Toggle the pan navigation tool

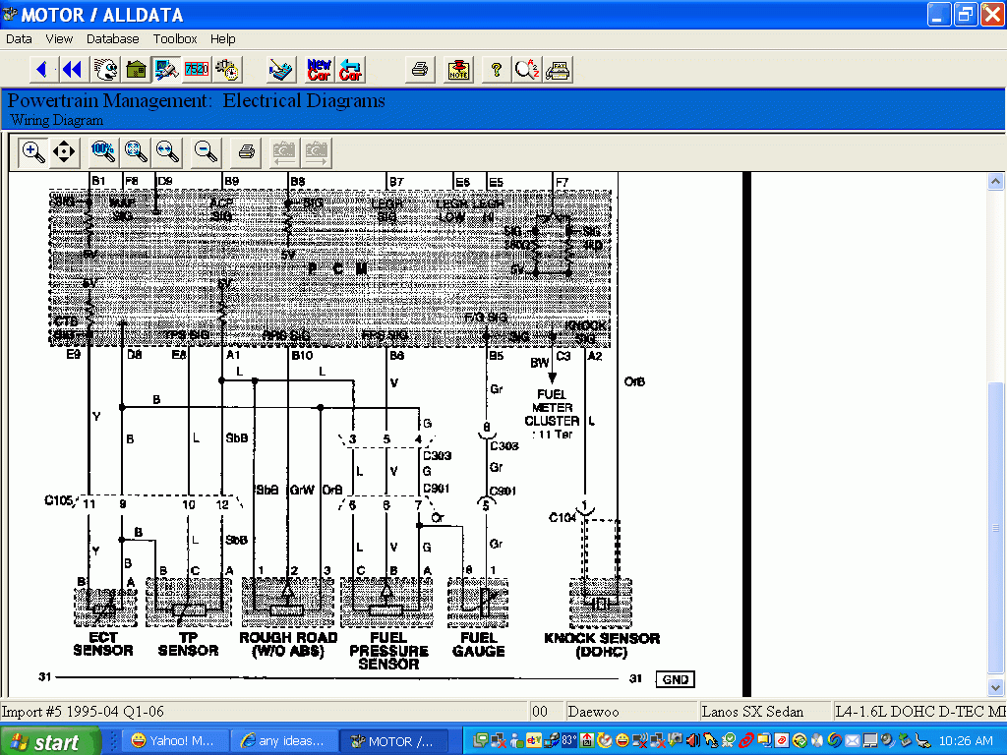coord(62,151)
